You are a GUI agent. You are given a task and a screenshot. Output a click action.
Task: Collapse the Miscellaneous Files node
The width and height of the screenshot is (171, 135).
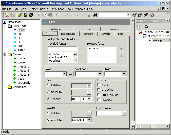[138, 36]
